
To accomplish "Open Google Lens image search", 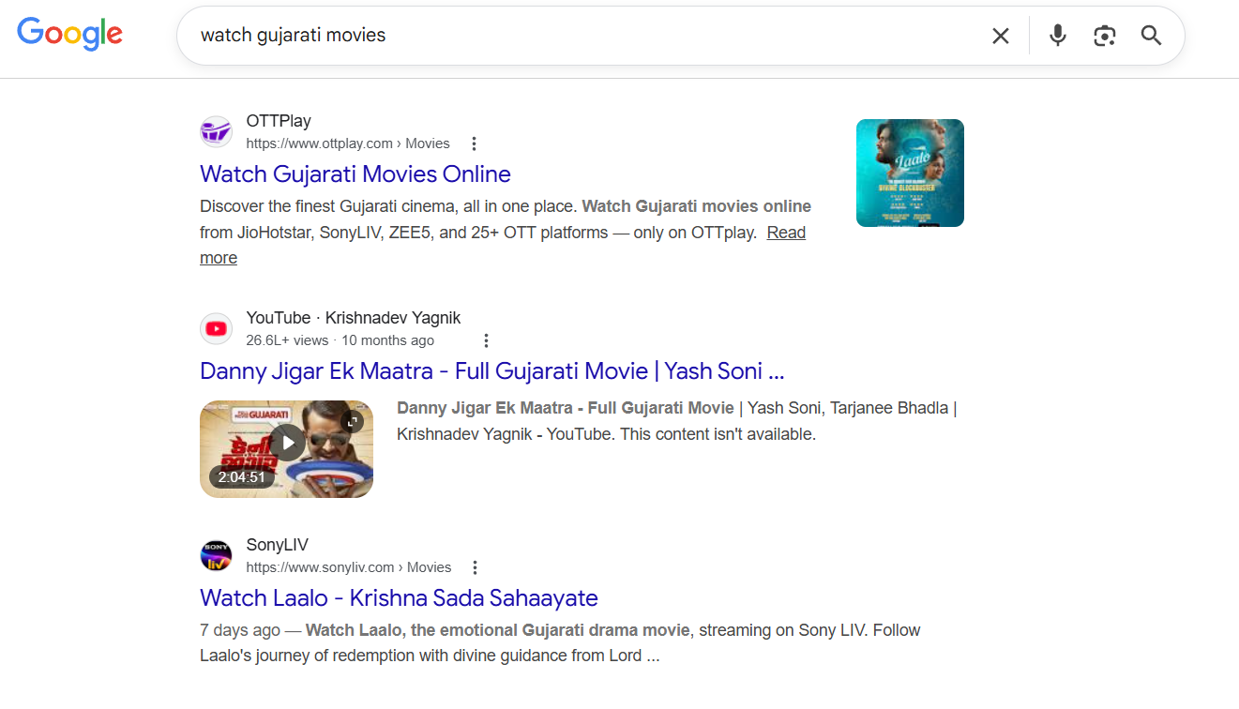I will 1104,35.
